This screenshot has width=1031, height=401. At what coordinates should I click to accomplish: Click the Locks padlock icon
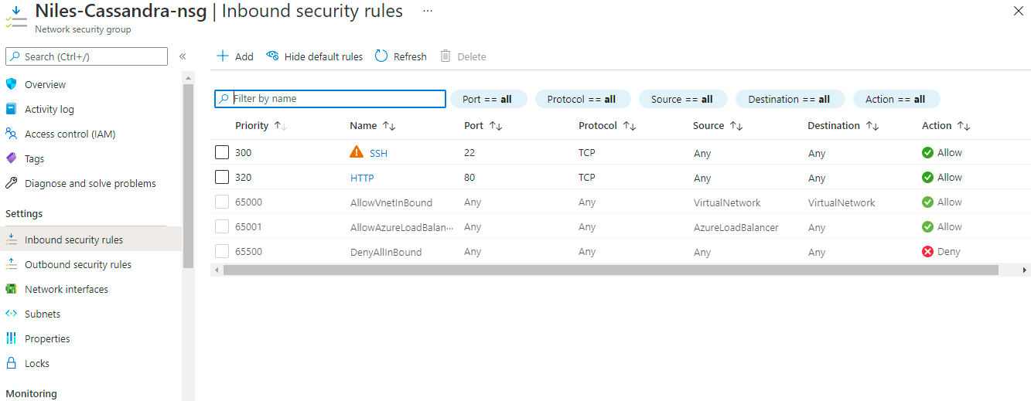coord(11,363)
